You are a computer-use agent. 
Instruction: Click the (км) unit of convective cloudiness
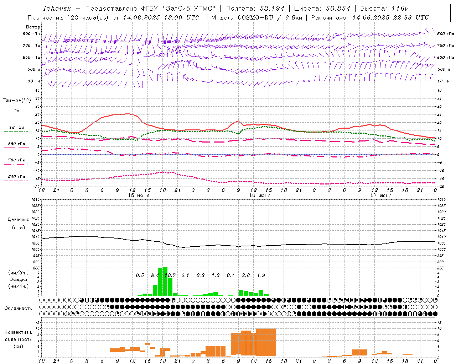pos(18,346)
